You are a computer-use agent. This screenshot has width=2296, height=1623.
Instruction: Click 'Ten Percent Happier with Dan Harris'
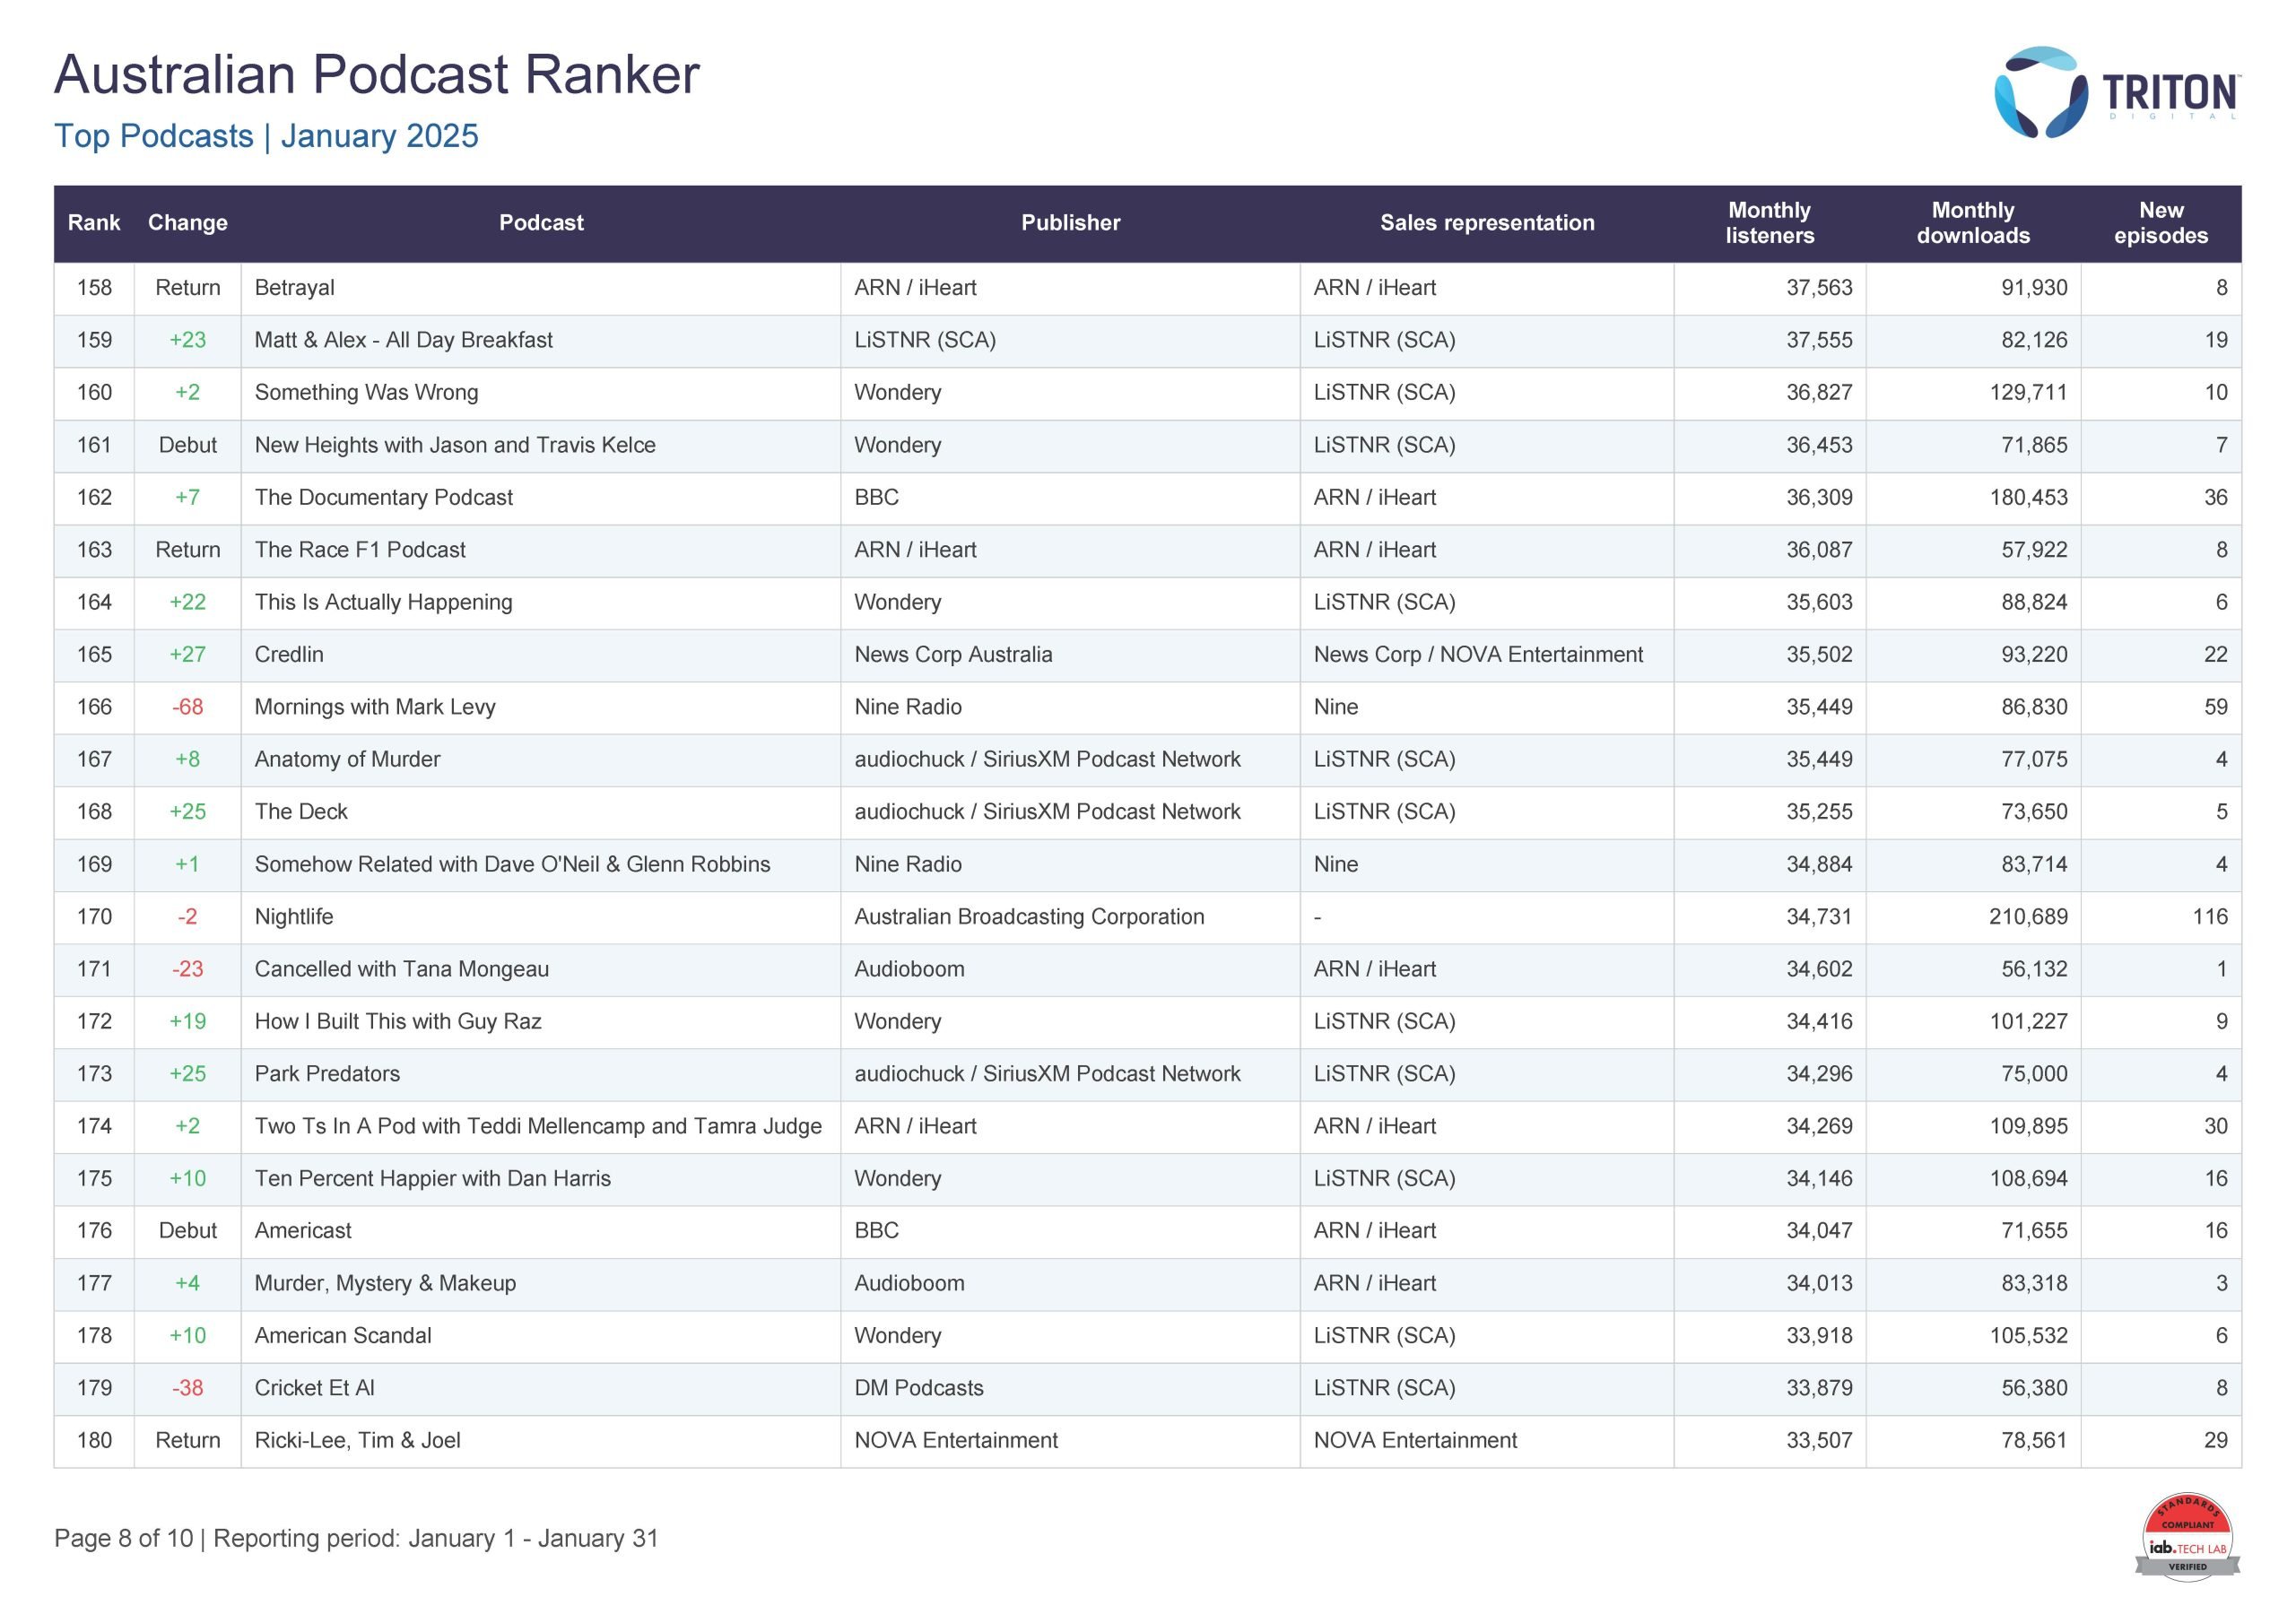coord(432,1179)
